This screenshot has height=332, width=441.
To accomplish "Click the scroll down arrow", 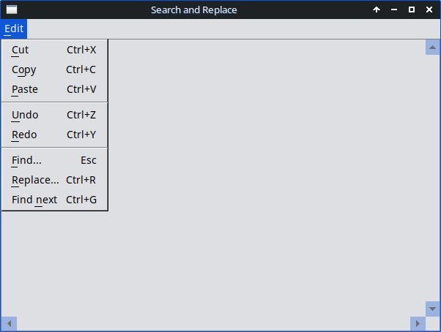I will (432, 309).
